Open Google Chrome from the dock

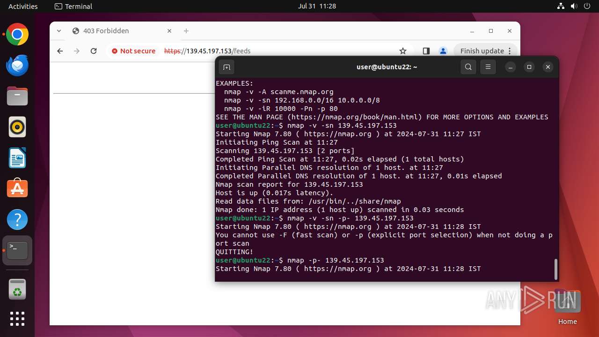pos(17,35)
